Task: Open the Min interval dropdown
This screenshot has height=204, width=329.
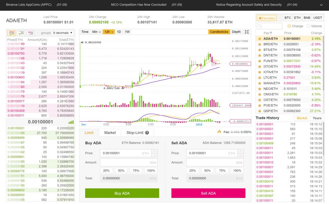Action: [x=96, y=32]
